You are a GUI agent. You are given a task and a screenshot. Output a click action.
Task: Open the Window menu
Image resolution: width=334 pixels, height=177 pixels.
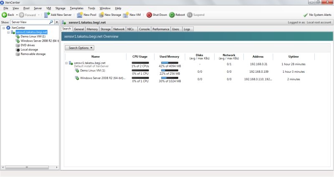tap(105, 8)
